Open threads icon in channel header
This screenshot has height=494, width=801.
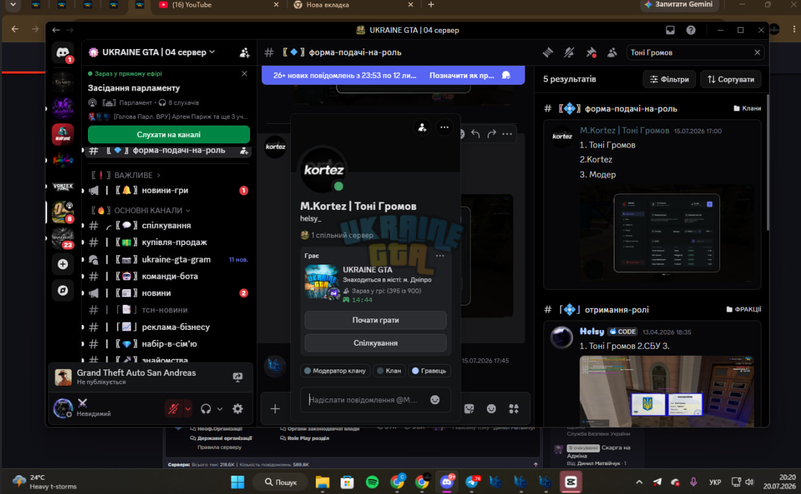(x=548, y=53)
